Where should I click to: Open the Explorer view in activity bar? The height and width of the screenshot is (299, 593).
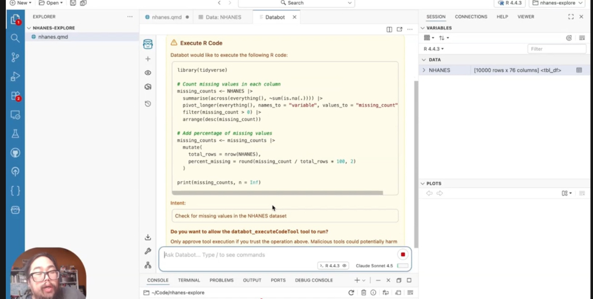coord(15,20)
